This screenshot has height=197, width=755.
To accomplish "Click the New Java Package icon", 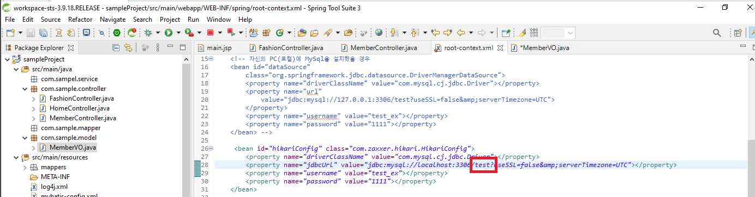I will (266, 33).
